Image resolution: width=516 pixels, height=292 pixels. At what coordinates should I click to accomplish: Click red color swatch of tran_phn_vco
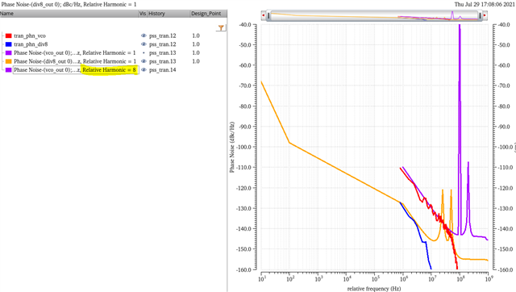coord(9,35)
